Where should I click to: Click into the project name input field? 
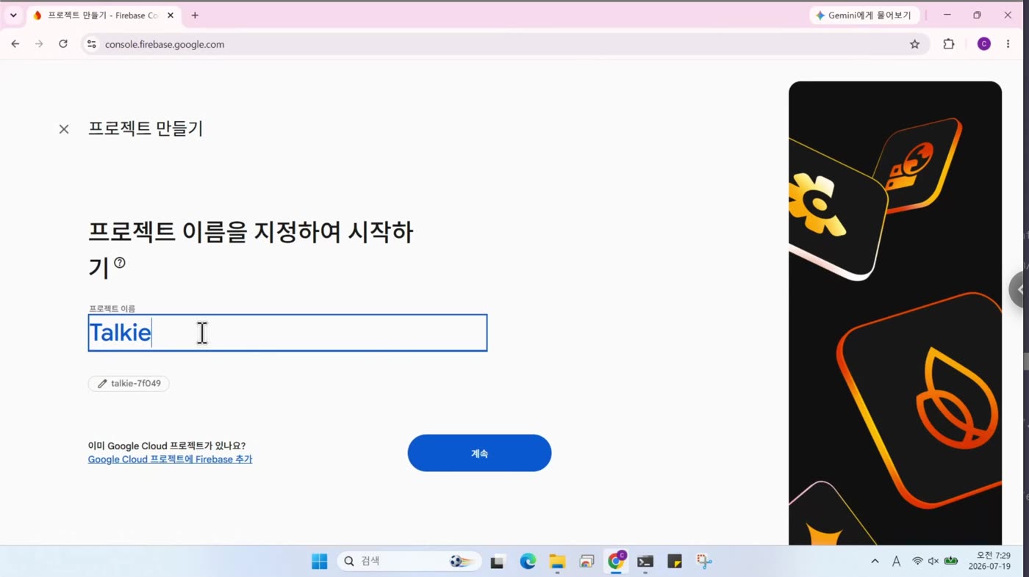[x=287, y=333]
